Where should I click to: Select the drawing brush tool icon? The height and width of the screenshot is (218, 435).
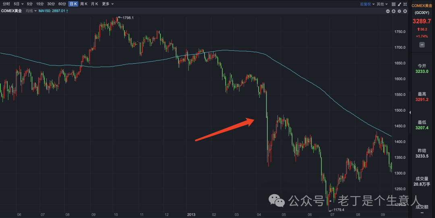pos(399,4)
